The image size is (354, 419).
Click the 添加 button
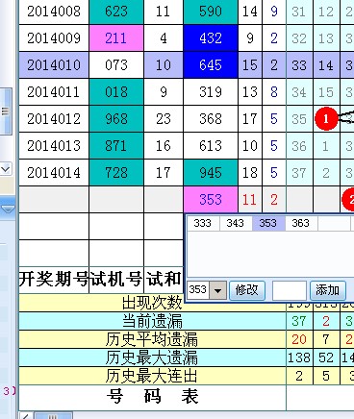point(328,290)
